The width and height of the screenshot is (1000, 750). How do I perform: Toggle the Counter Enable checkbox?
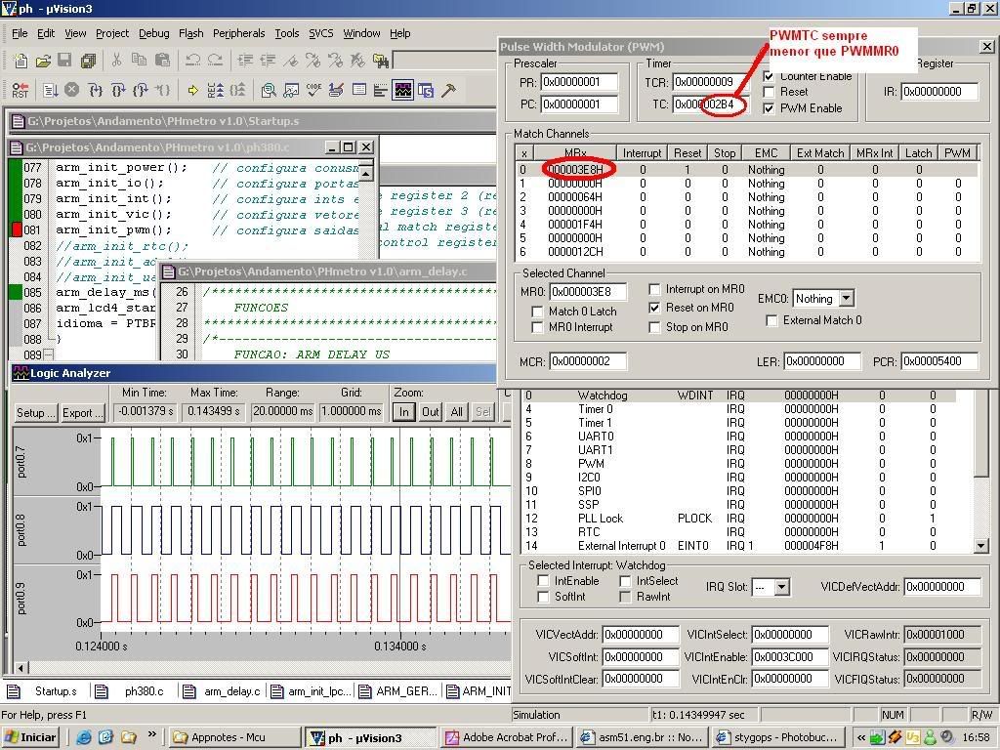770,76
